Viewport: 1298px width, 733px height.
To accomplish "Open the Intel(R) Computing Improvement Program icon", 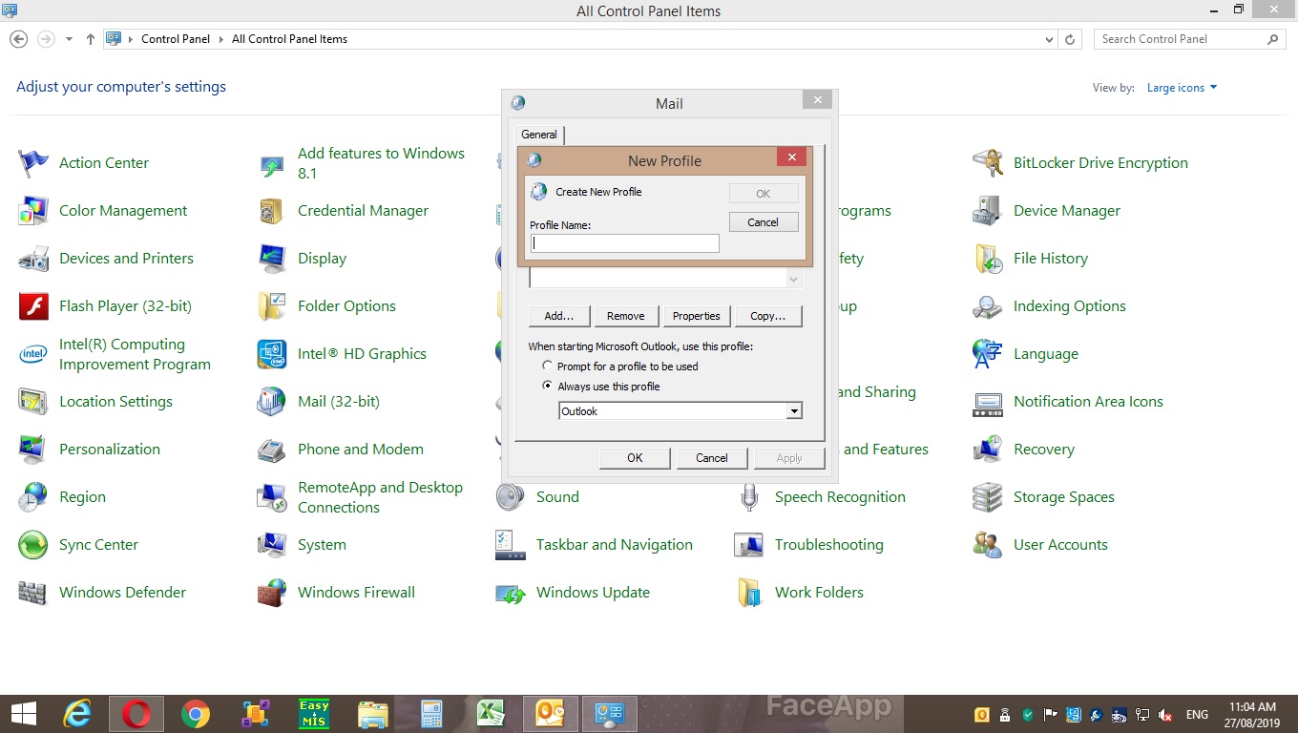I will click(x=33, y=354).
